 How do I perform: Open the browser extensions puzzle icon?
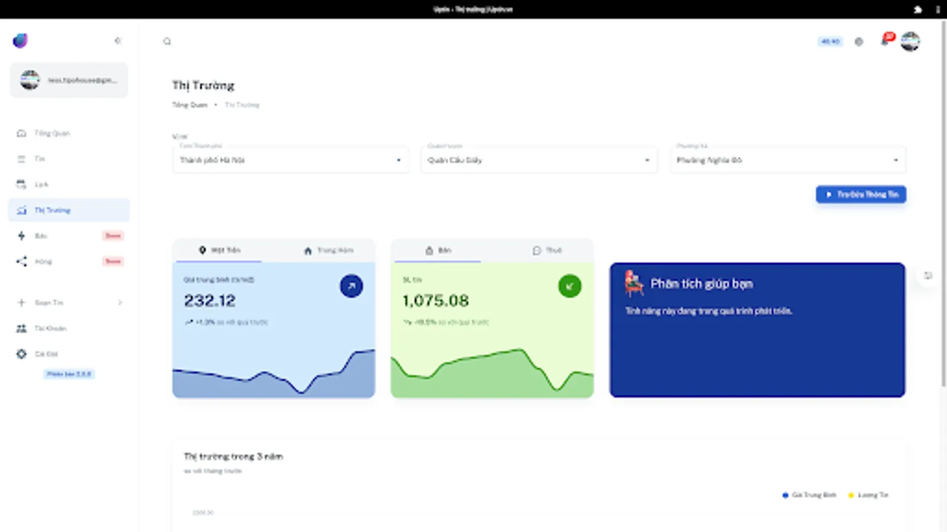point(918,9)
